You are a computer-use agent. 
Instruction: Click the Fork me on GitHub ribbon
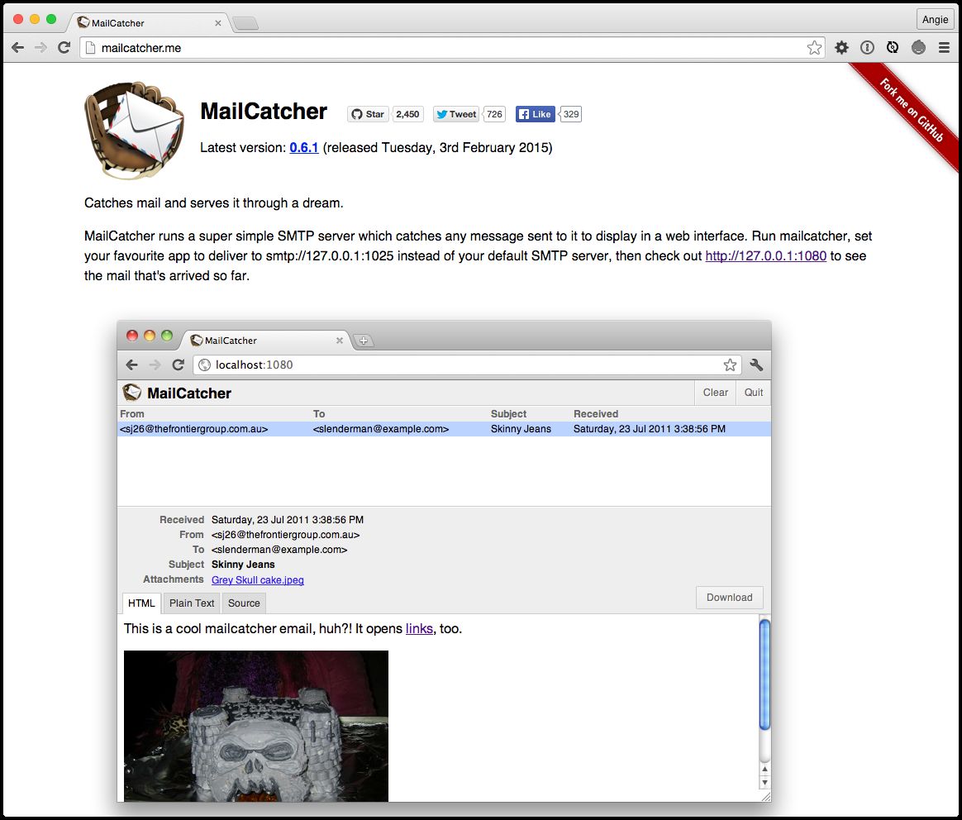click(912, 110)
